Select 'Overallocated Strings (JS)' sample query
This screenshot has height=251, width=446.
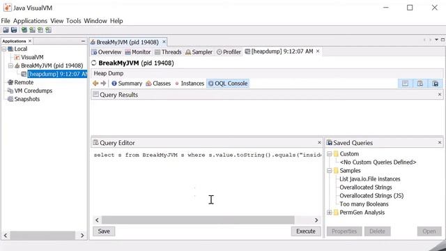371,196
